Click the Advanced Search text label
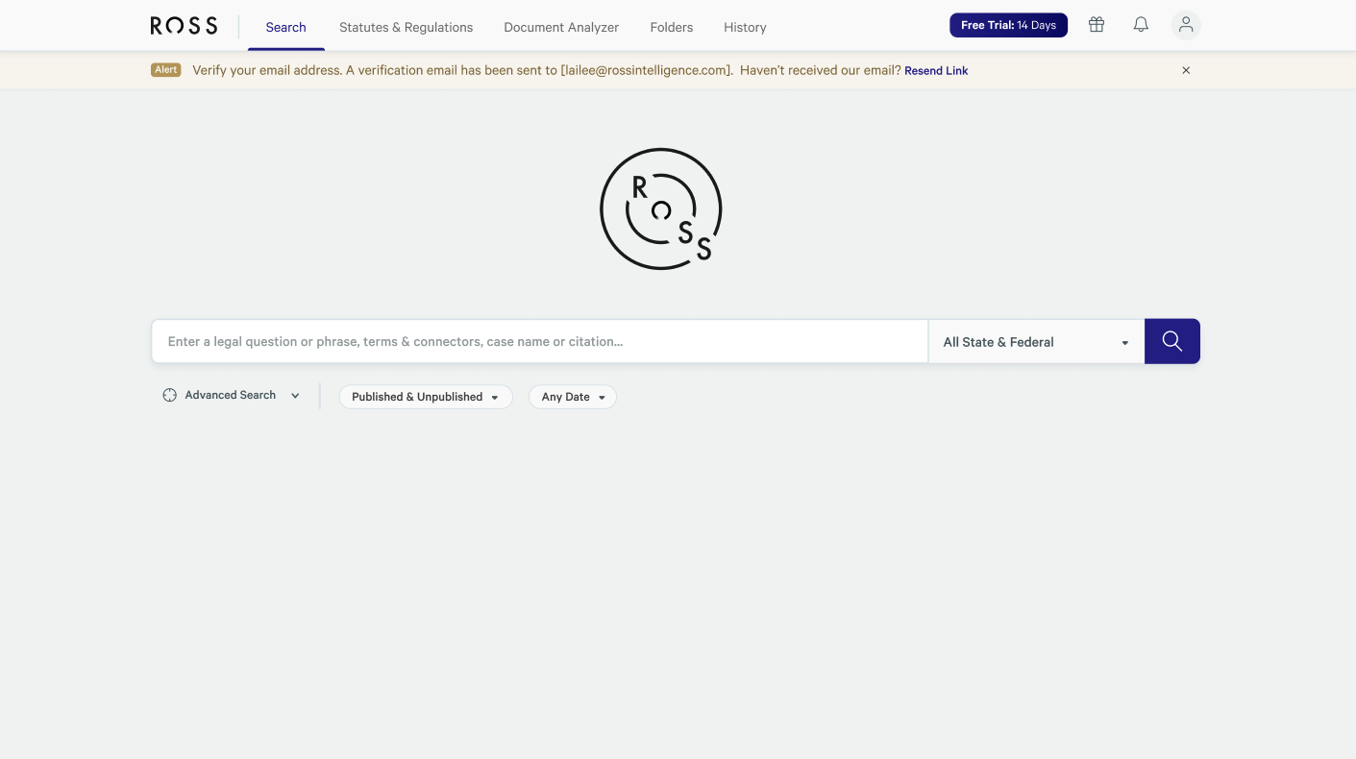 tap(231, 395)
